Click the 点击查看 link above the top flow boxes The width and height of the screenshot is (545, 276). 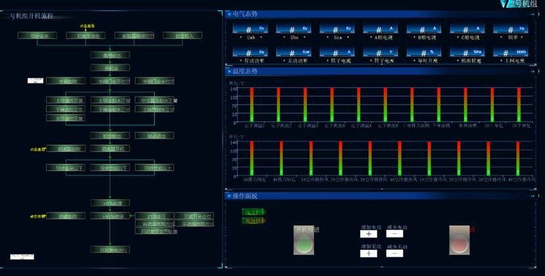coord(87,26)
